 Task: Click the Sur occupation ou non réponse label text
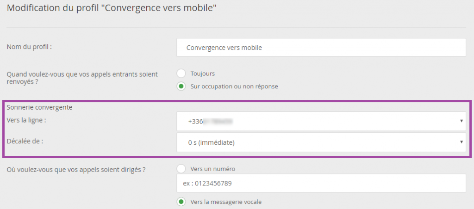[x=234, y=86]
